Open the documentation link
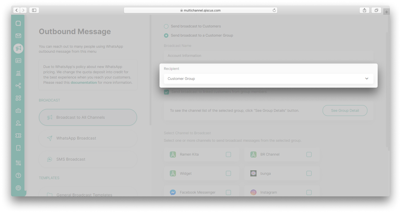The height and width of the screenshot is (213, 401). [x=84, y=82]
